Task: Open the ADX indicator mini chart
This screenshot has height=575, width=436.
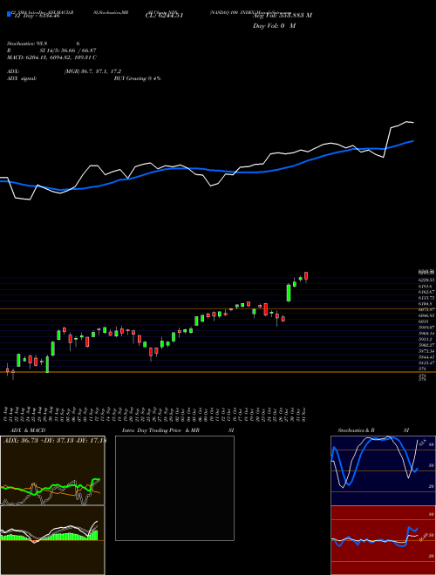Action: coord(52,470)
